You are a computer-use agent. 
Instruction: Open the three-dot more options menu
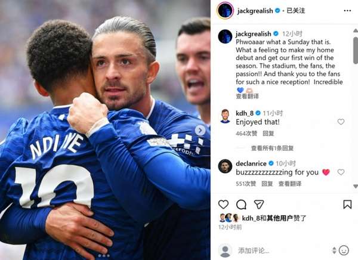(x=347, y=11)
